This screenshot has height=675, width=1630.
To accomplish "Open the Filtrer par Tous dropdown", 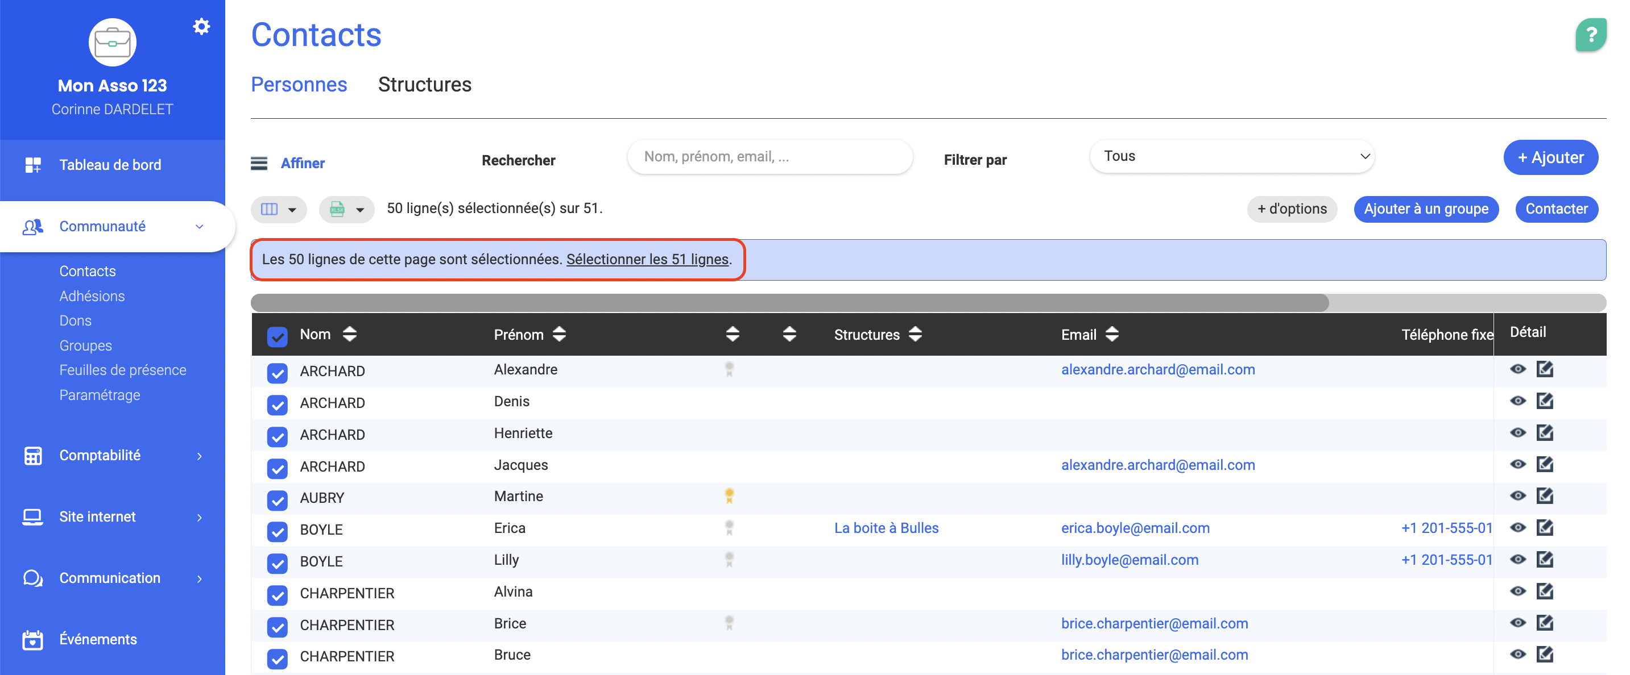I will click(1232, 156).
